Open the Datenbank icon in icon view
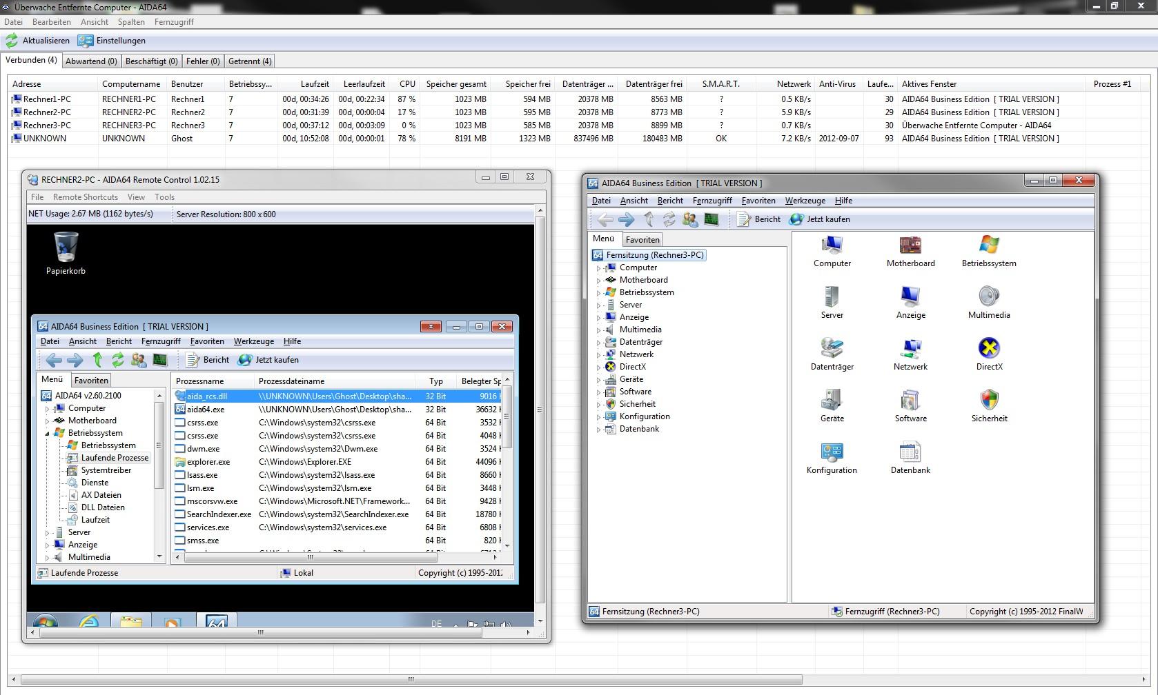Image resolution: width=1158 pixels, height=695 pixels. [910, 452]
